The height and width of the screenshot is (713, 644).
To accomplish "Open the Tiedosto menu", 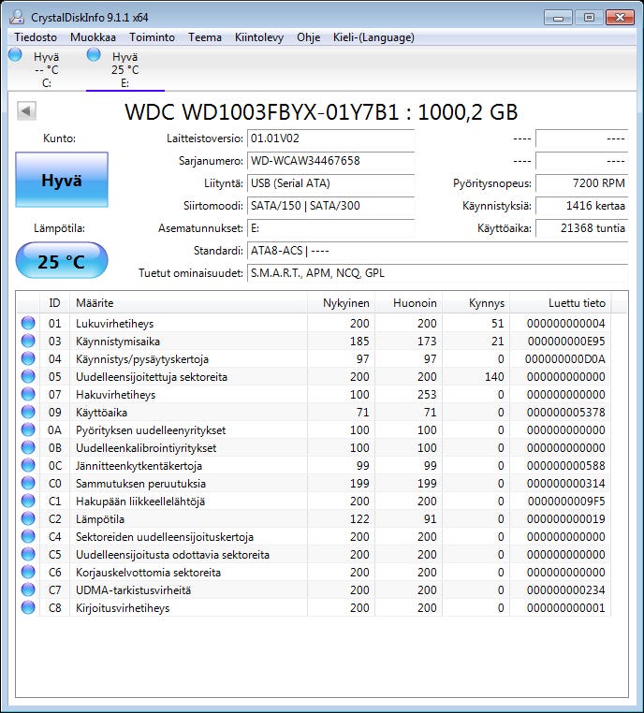I will point(36,37).
